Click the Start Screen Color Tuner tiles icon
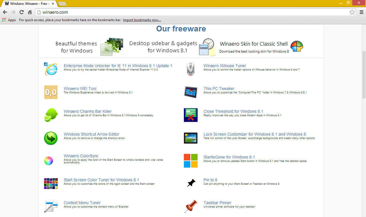The height and width of the screenshot is (217, 366). coord(51,184)
